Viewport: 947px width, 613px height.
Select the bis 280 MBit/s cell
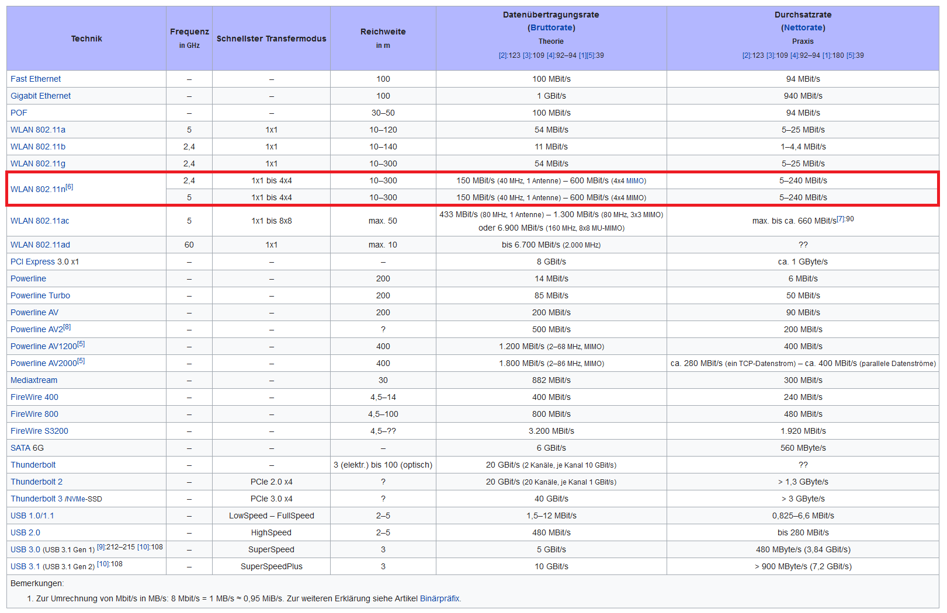(x=803, y=532)
